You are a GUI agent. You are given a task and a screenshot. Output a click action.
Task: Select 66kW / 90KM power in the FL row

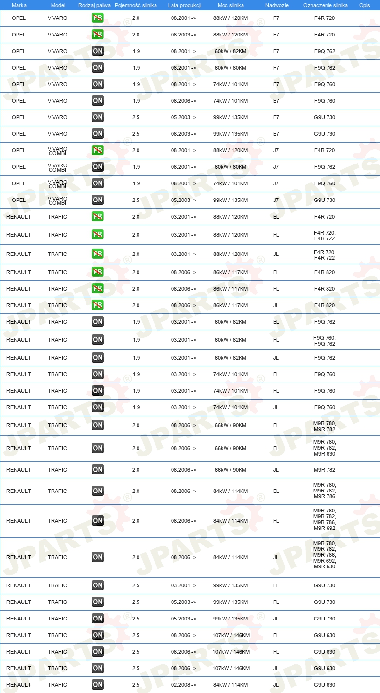(x=230, y=448)
